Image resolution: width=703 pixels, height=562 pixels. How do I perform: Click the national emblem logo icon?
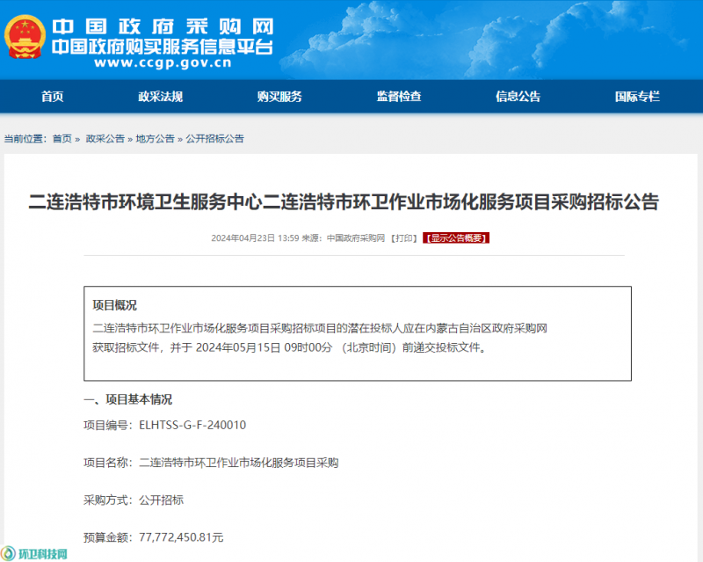pyautogui.click(x=25, y=37)
